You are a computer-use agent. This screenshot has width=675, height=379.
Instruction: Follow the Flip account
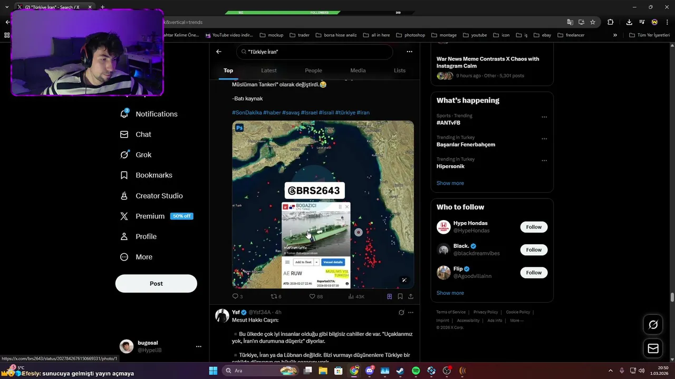pos(534,272)
